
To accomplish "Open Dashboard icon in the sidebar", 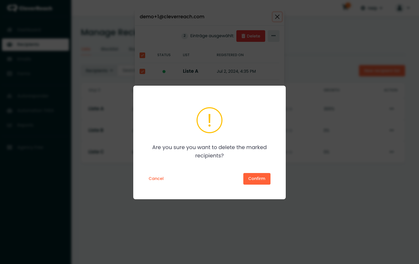I will click(10, 30).
